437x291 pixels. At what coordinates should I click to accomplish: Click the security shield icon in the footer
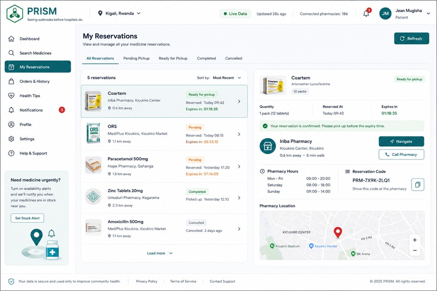[11, 282]
